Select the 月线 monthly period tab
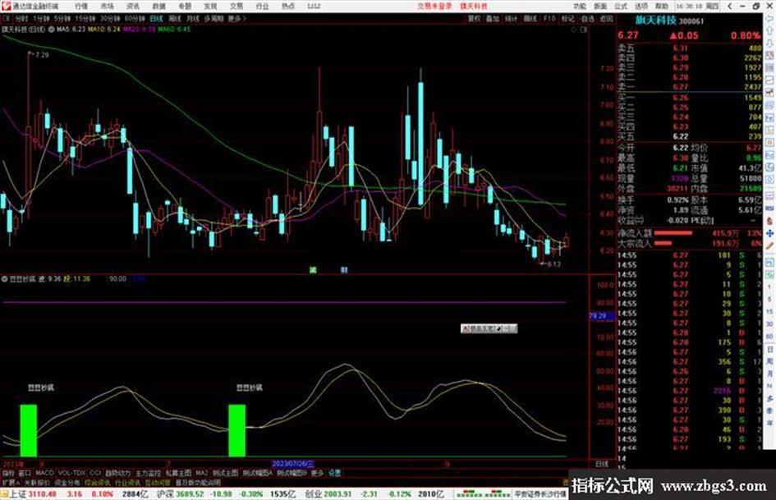The width and height of the screenshot is (776, 500). (192, 18)
